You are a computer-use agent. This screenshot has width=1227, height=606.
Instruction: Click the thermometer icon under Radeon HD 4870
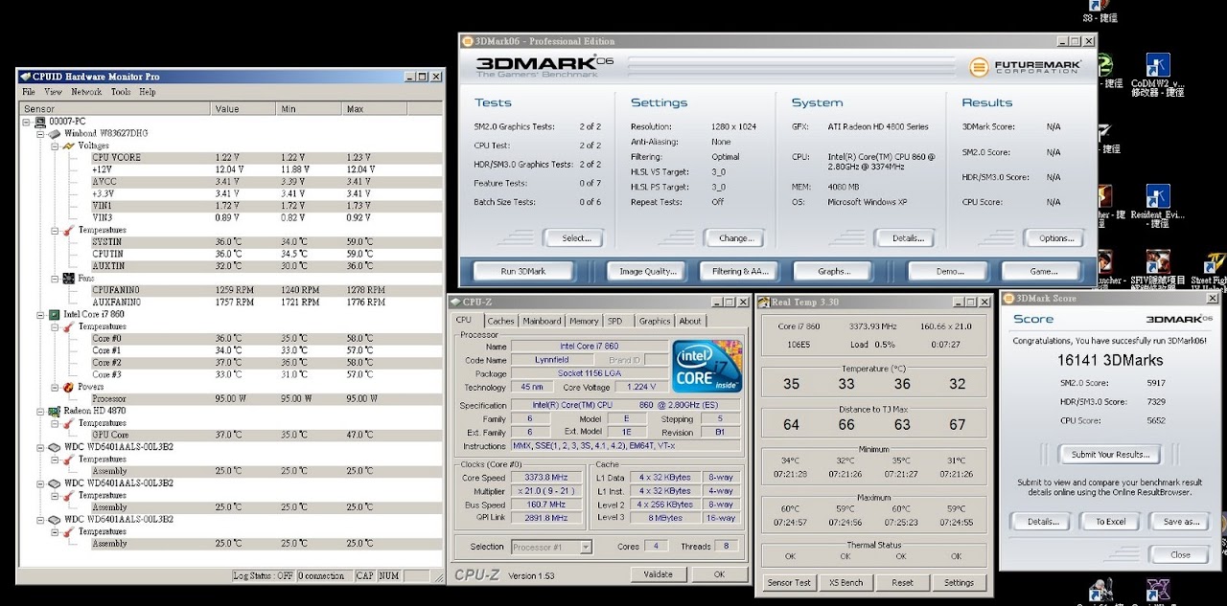(68, 423)
